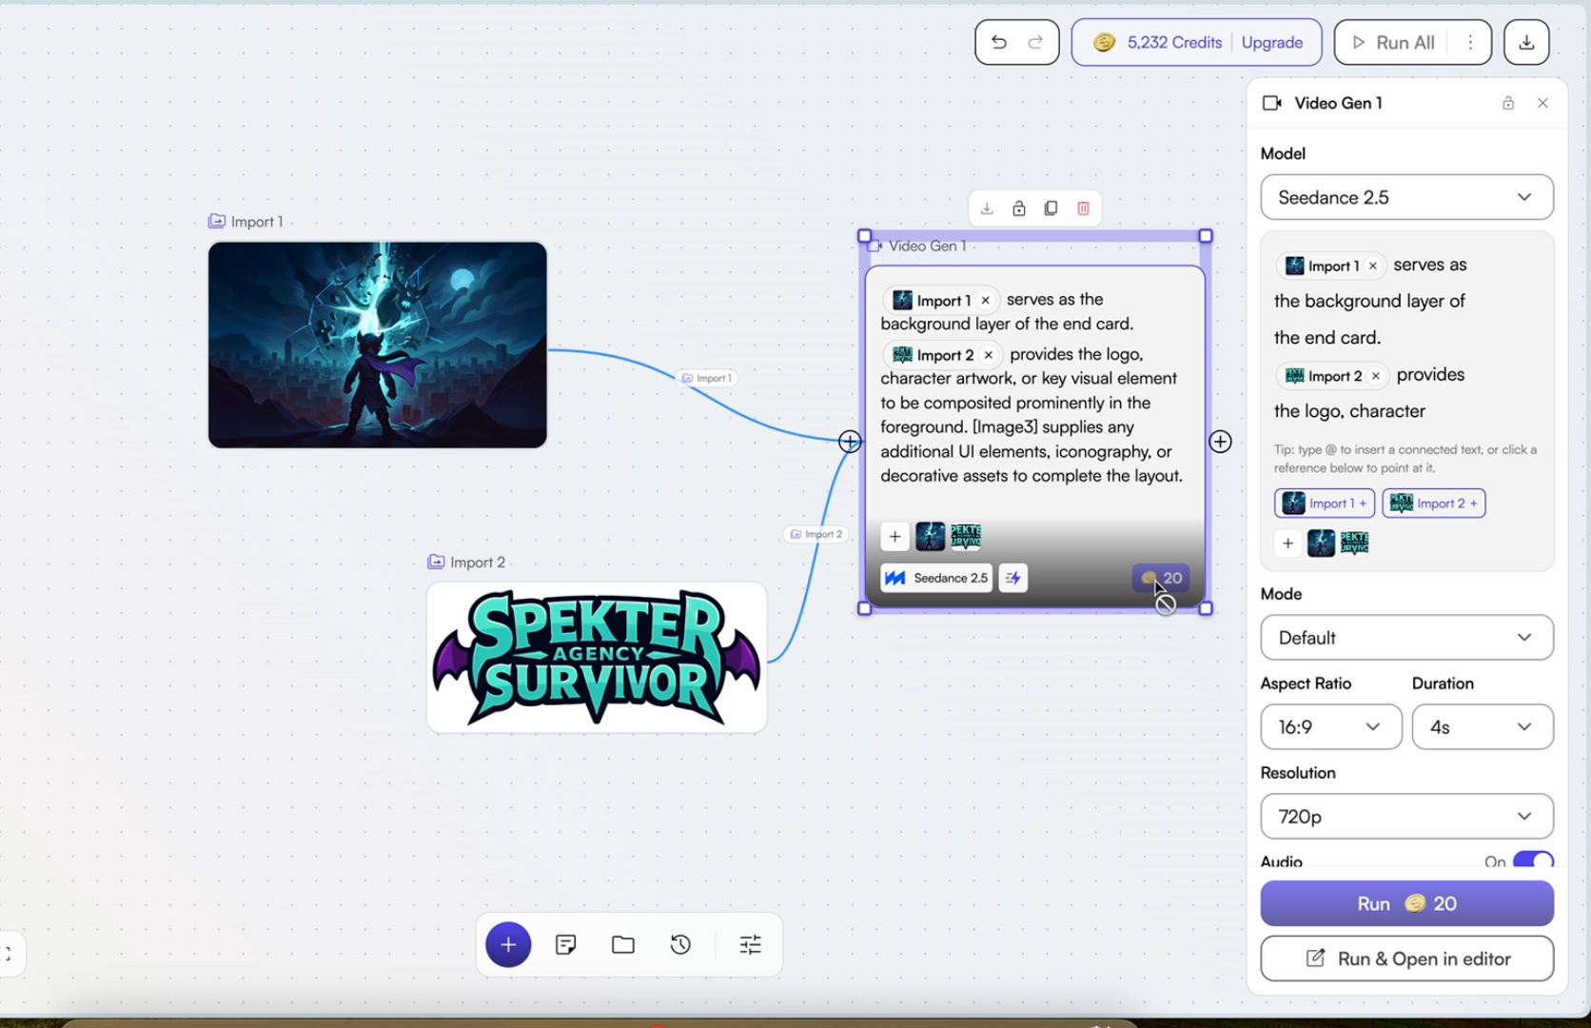
Task: Delete the Video Gen 1 node
Action: tap(1083, 208)
